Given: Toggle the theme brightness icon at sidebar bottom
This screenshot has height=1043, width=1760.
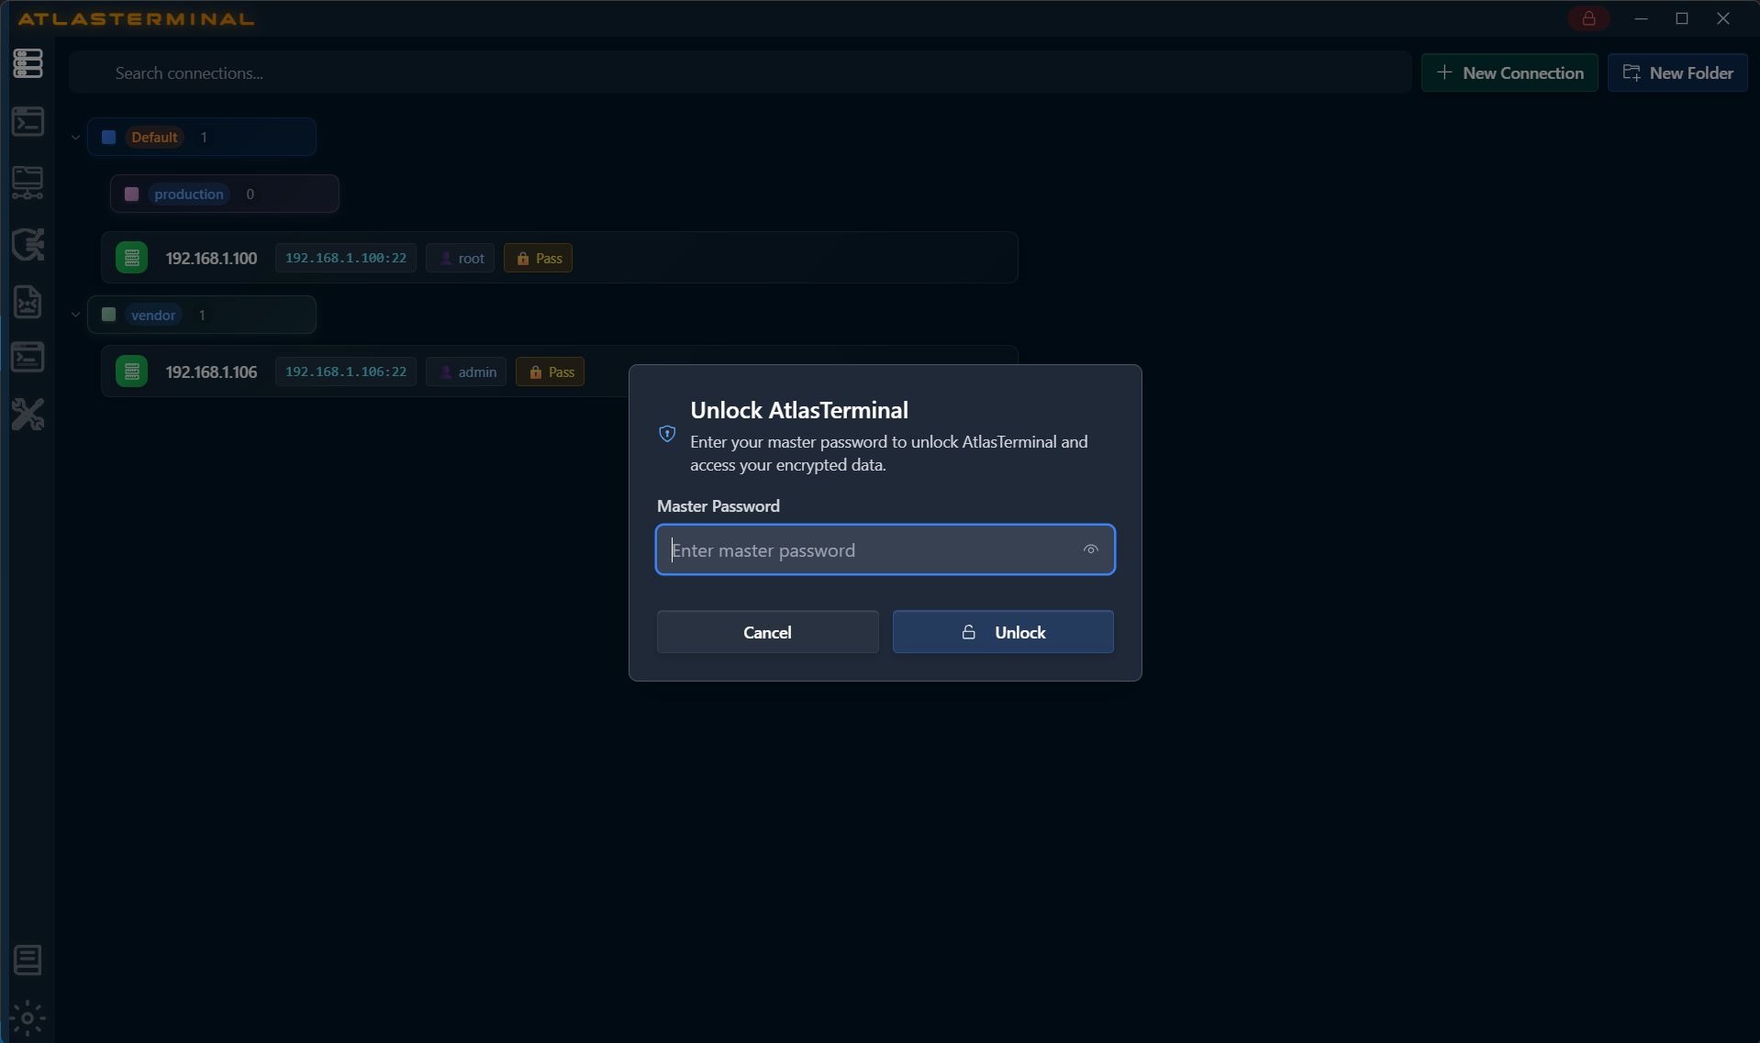Looking at the screenshot, I should (28, 1018).
